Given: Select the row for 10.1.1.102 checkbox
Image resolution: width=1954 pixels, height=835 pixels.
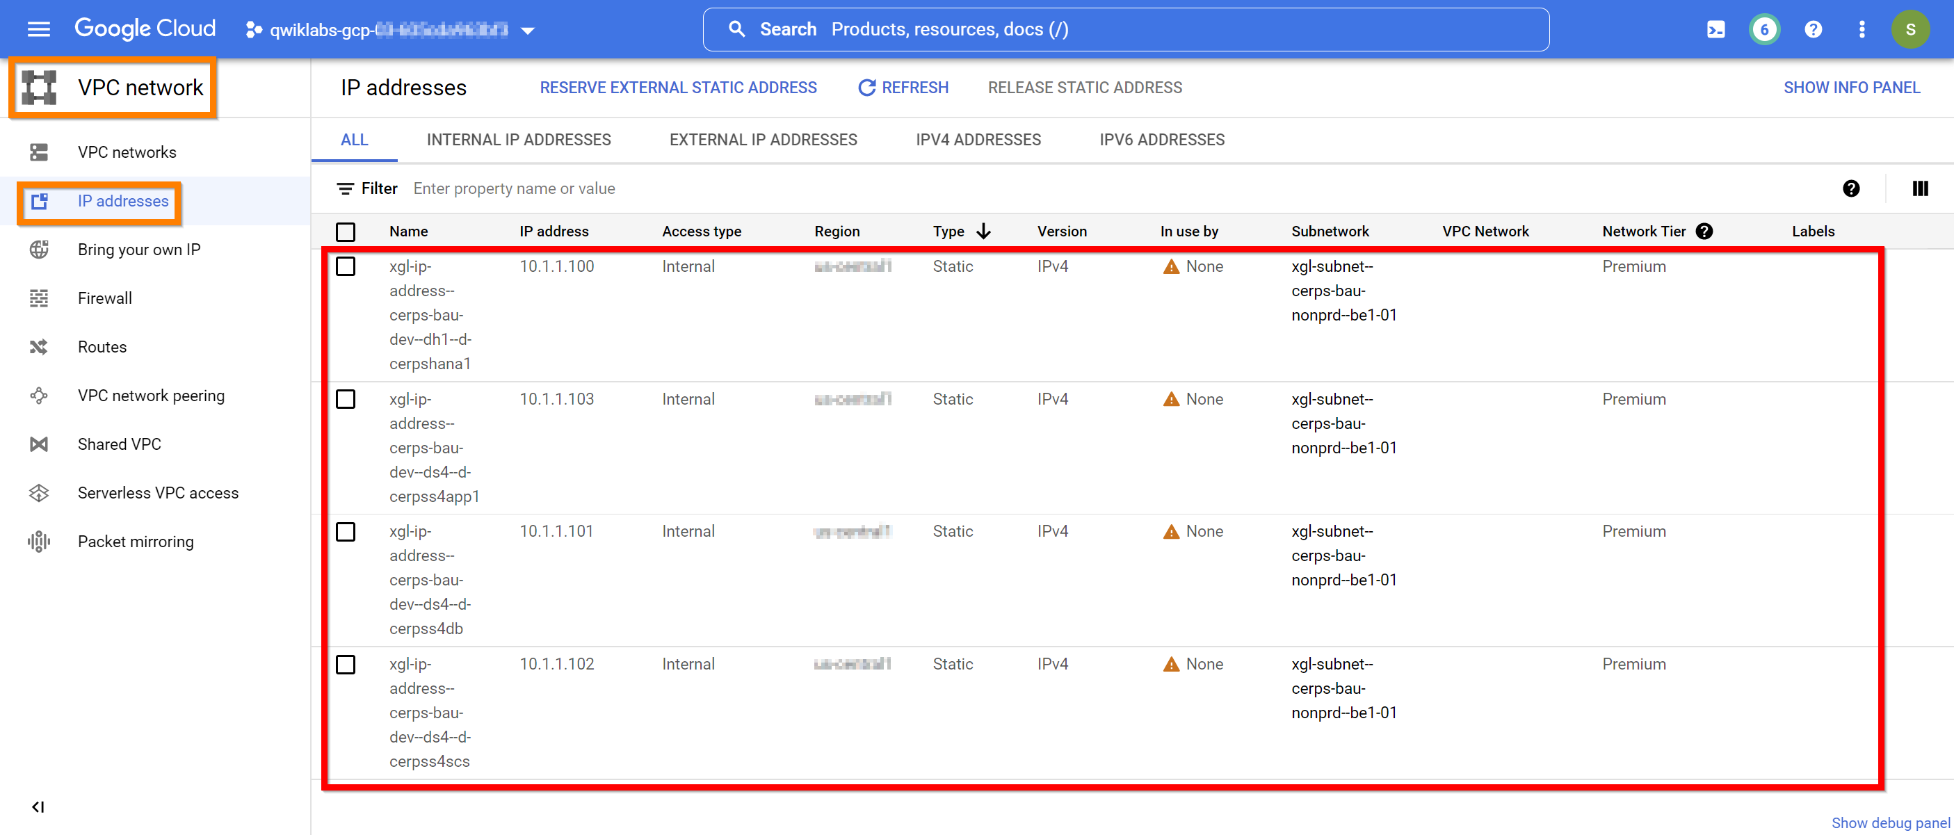Looking at the screenshot, I should tap(345, 665).
